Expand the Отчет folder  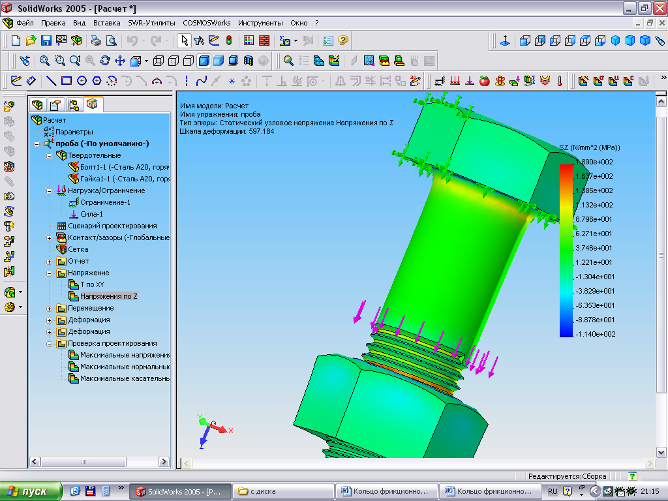50,262
